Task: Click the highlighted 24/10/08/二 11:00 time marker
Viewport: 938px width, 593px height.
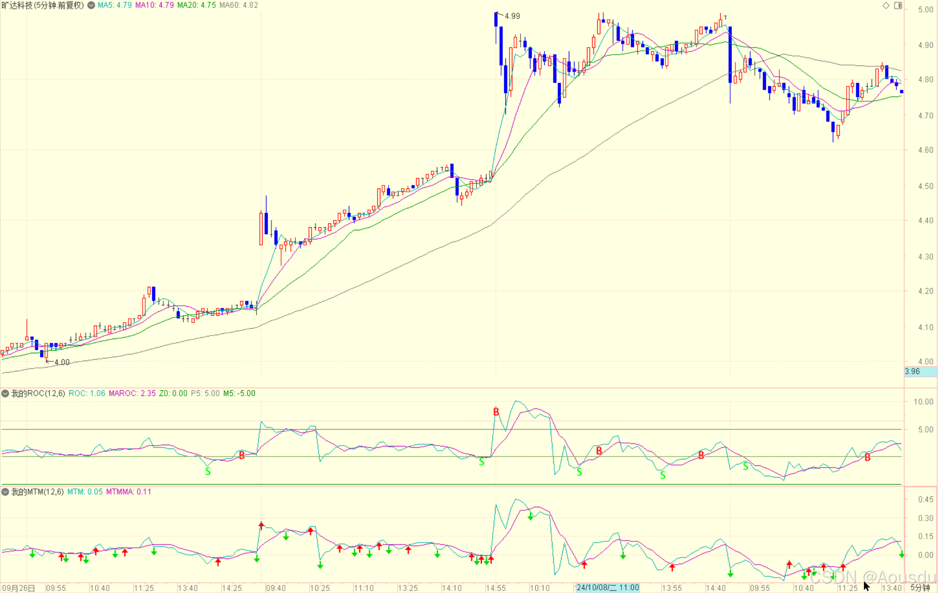Action: 607,587
